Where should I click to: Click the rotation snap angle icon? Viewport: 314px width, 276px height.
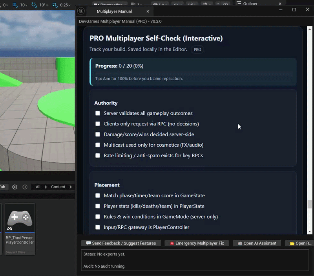pyautogui.click(x=34, y=4)
